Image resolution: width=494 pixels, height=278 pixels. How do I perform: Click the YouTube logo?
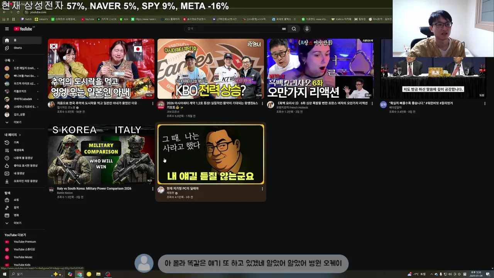[x=23, y=29]
